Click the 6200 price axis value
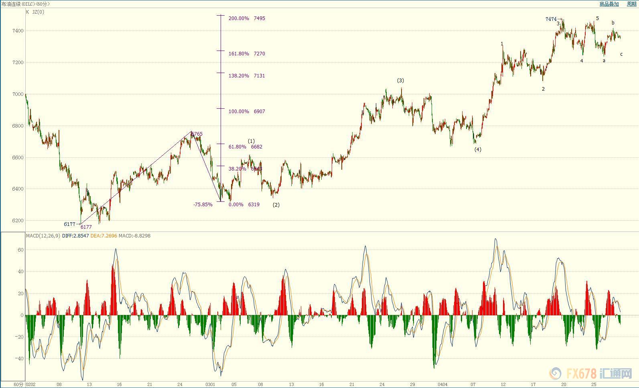 point(18,221)
